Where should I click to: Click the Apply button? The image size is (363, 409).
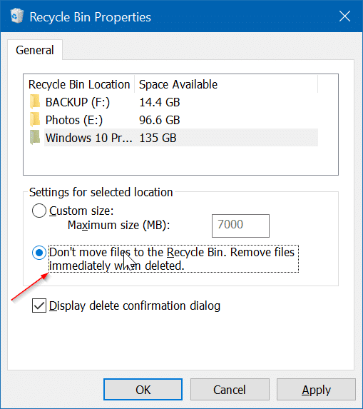point(316,390)
